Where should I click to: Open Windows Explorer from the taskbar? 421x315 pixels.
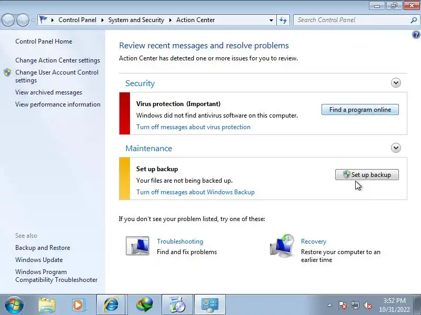click(x=47, y=305)
